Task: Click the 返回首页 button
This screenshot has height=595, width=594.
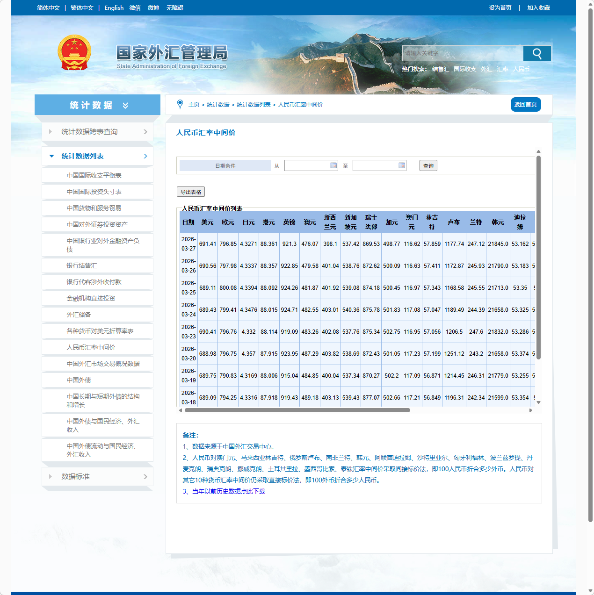Action: pyautogui.click(x=525, y=105)
